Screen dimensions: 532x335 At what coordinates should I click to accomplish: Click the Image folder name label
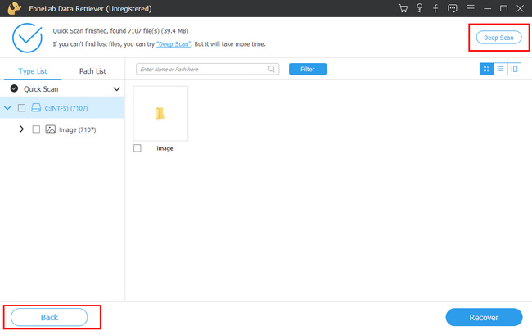tap(165, 148)
